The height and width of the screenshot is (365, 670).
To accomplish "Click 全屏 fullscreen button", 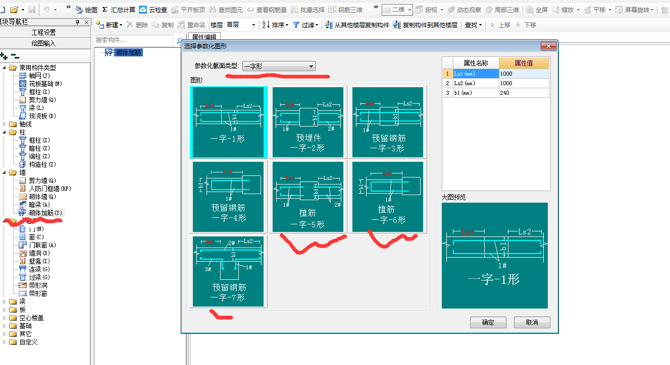I will tap(537, 10).
